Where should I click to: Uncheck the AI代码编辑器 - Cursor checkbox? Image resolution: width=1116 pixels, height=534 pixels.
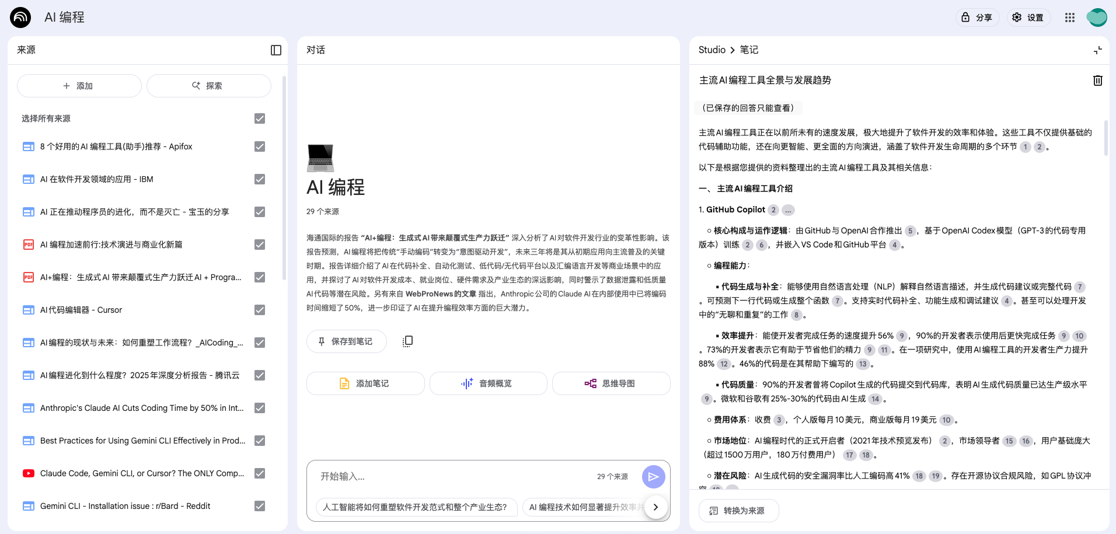pyautogui.click(x=260, y=310)
